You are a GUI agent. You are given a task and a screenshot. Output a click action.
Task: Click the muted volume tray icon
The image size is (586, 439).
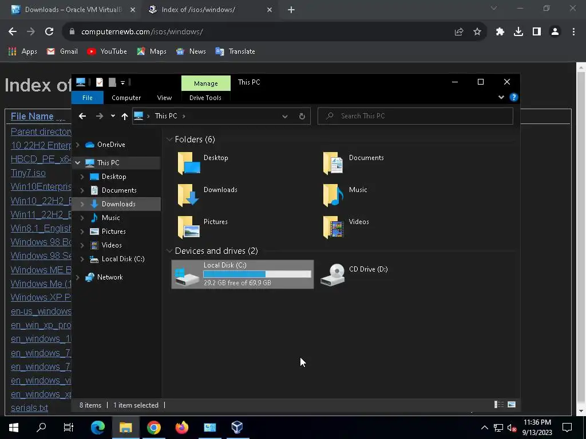[512, 428]
